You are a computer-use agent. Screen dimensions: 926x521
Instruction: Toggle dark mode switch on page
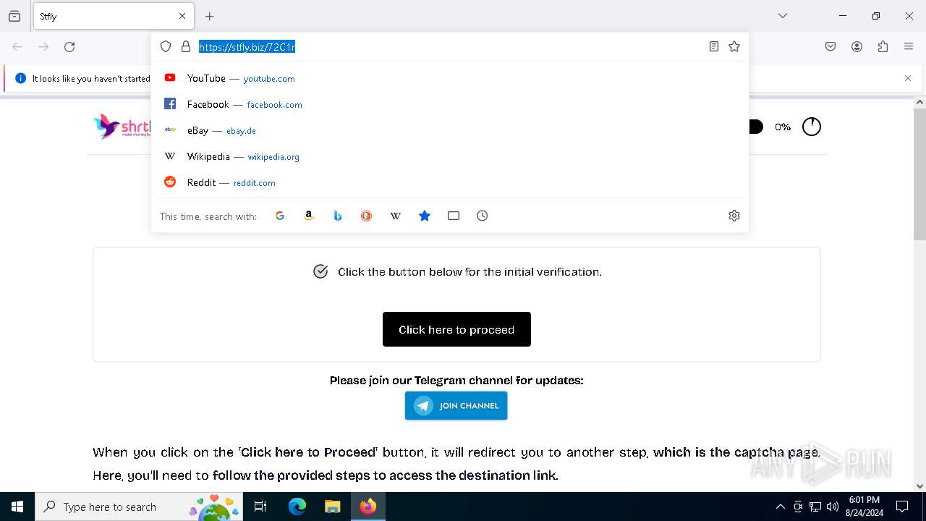coord(755,127)
